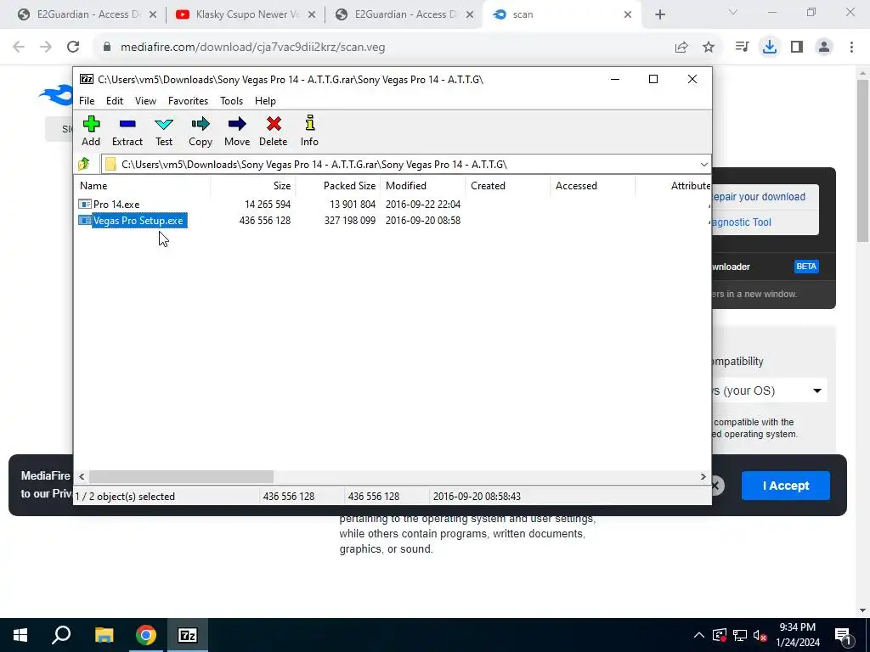Click the Chrome address bar URL
870x652 pixels.
tap(253, 48)
